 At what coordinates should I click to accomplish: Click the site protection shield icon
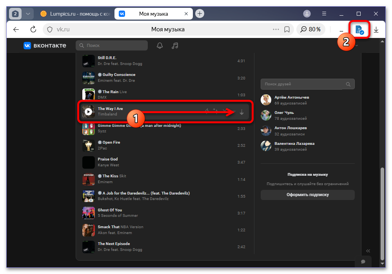click(50, 29)
